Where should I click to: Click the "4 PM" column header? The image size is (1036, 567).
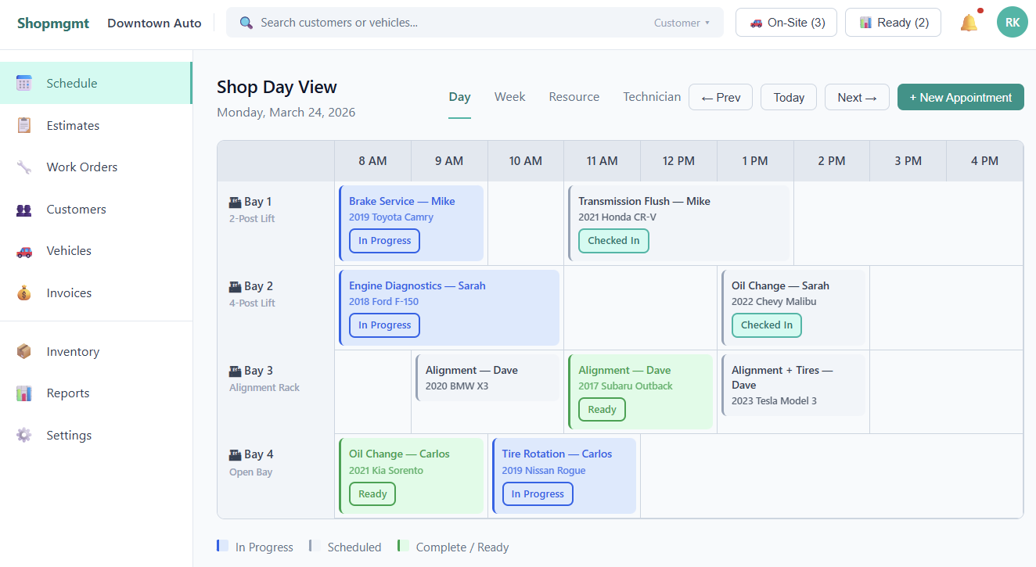(984, 161)
